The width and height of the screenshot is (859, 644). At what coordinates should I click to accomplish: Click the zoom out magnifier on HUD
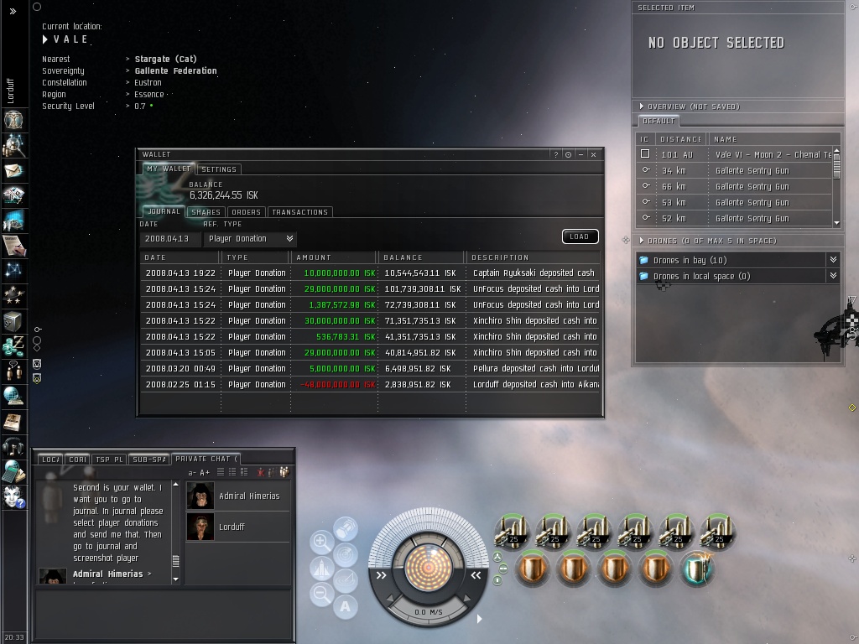tap(322, 594)
